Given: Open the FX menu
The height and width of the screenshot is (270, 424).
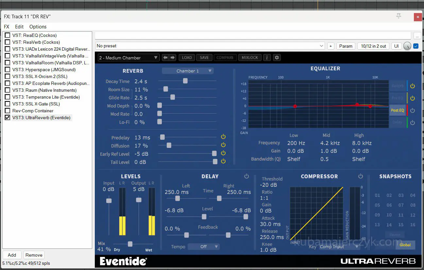Looking at the screenshot, I should point(7,27).
